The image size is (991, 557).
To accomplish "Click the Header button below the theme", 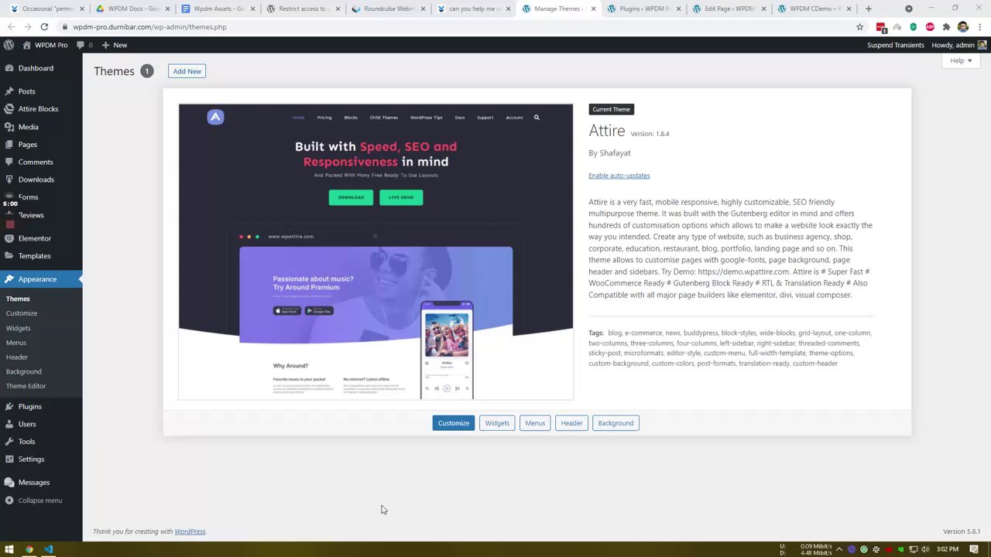I will (x=571, y=423).
